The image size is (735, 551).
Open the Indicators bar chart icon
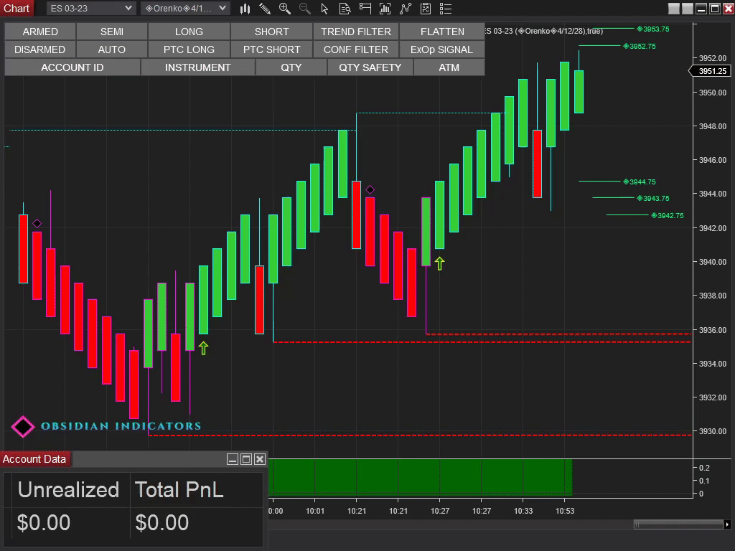(x=385, y=9)
